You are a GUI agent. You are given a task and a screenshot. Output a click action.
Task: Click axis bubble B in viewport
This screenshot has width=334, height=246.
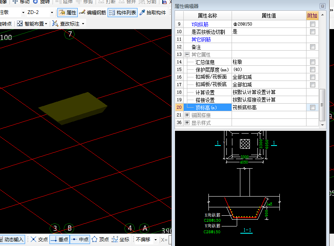(x=69, y=228)
